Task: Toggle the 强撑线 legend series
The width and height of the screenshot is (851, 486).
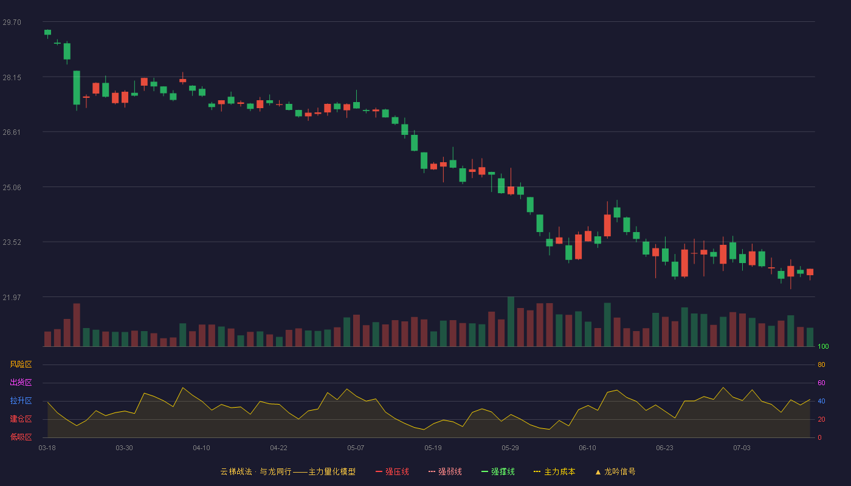Action: tap(498, 471)
